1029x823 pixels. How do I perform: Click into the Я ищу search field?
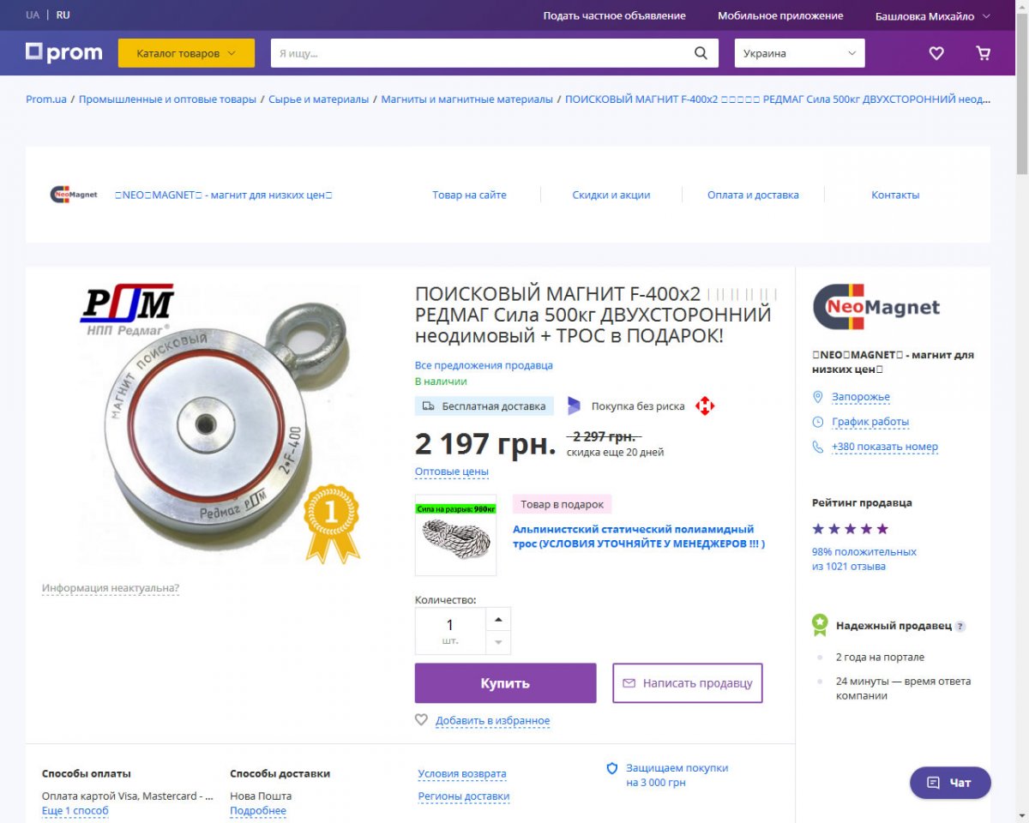tap(482, 53)
